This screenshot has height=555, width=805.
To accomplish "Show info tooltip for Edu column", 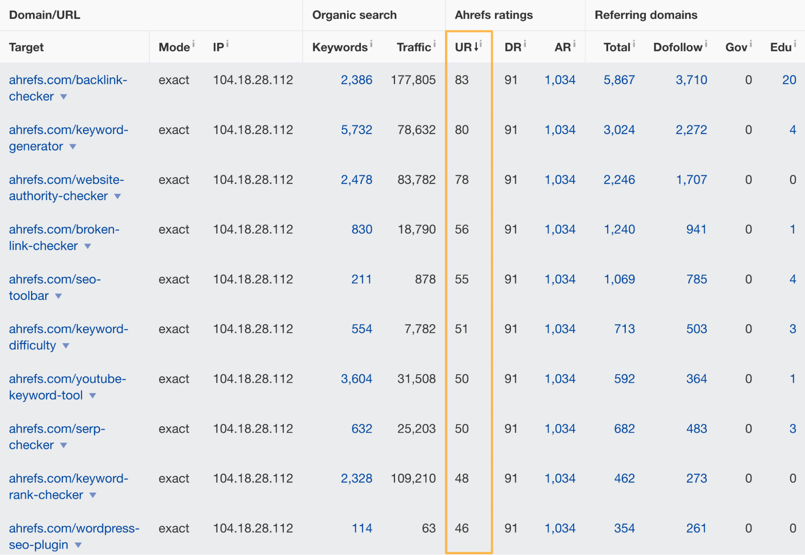I will pos(795,43).
